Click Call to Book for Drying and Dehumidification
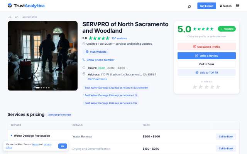 tap(226, 149)
